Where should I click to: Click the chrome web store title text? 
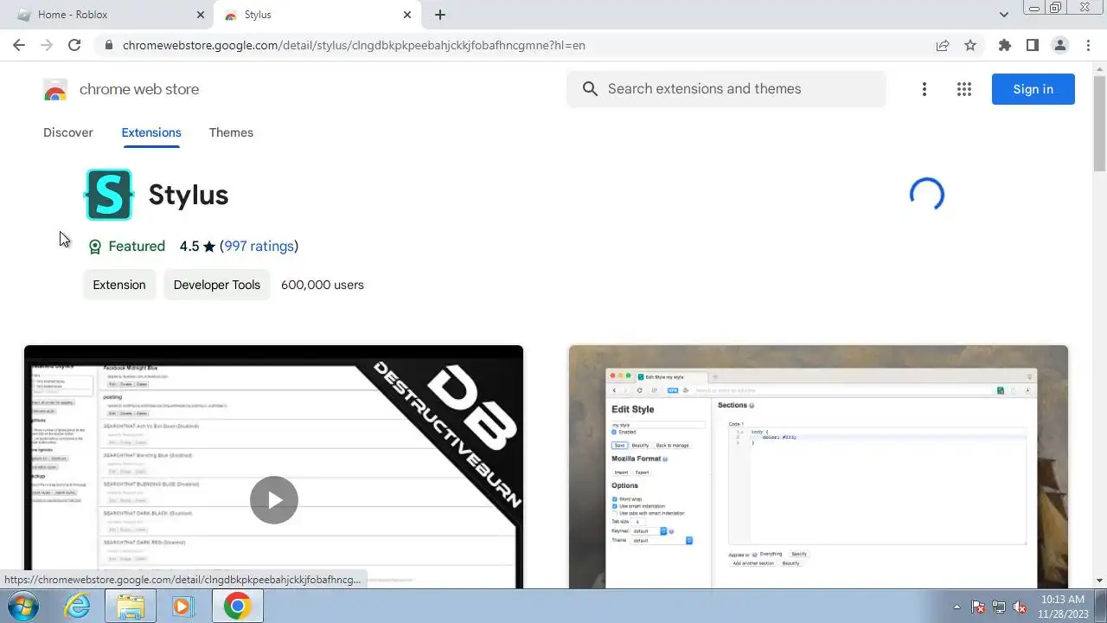(139, 89)
